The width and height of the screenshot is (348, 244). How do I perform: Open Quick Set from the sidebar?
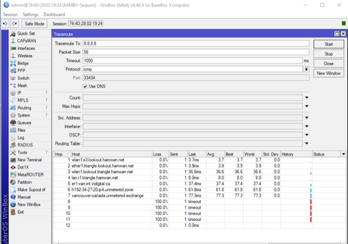26,33
